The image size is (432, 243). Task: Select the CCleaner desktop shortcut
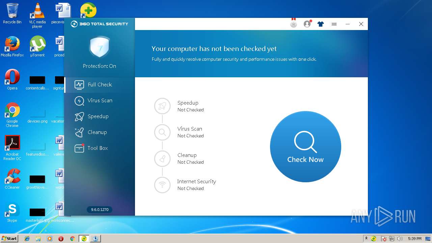[12, 179]
